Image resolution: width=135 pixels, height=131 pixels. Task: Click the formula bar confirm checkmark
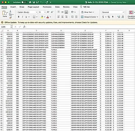pyautogui.click(x=20, y=27)
